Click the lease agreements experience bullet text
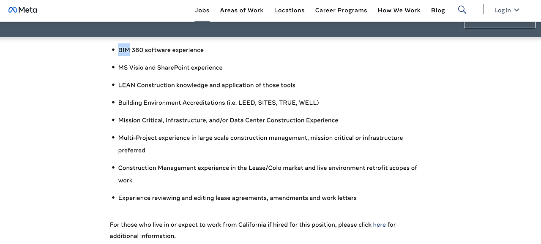 (x=237, y=198)
